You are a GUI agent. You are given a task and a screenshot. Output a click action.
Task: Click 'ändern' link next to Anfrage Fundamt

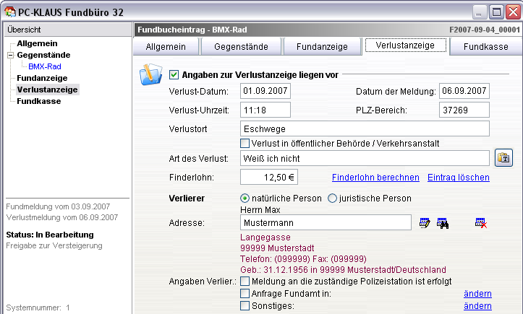(x=477, y=294)
